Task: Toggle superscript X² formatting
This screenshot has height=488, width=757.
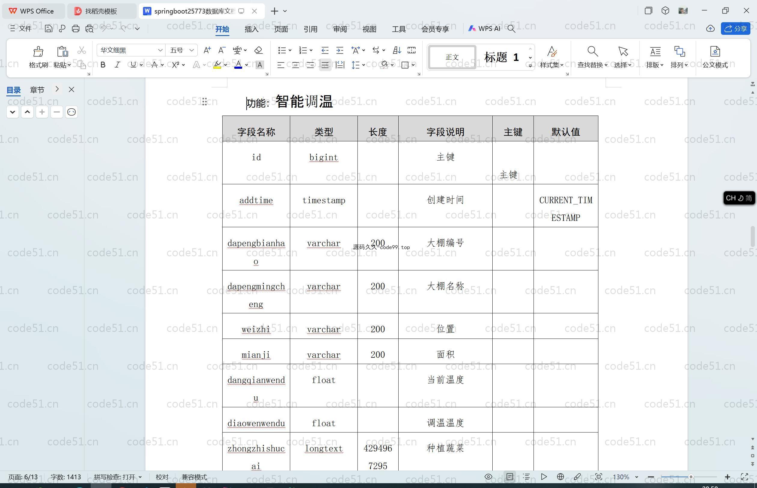Action: [x=175, y=65]
